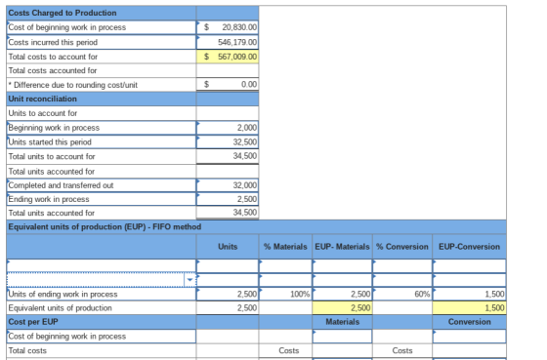Click the dotted EUP row % Materials field
The width and height of the screenshot is (547, 360).
click(285, 280)
